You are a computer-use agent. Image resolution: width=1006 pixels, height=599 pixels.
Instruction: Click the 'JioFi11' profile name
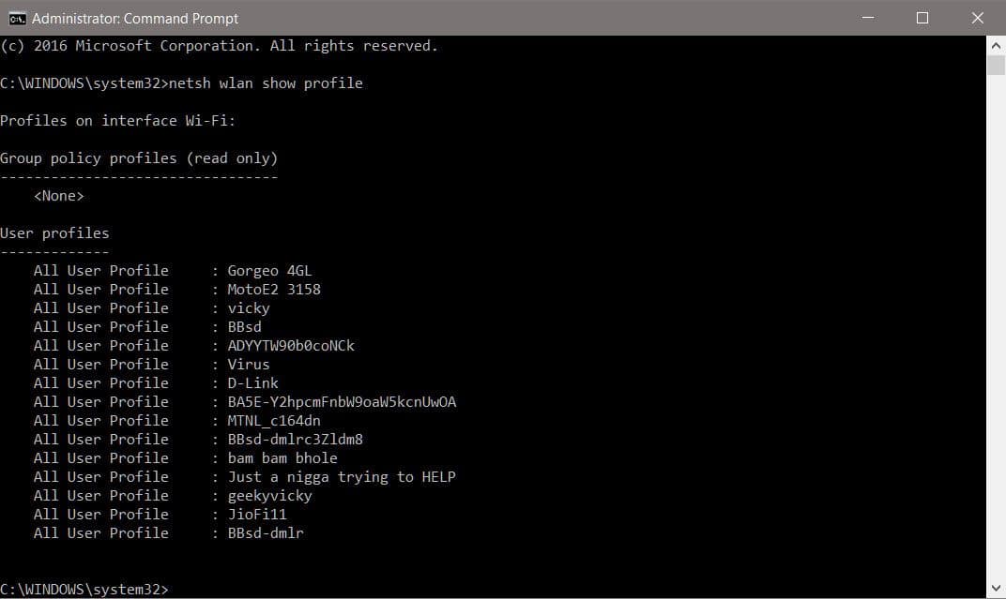(257, 514)
